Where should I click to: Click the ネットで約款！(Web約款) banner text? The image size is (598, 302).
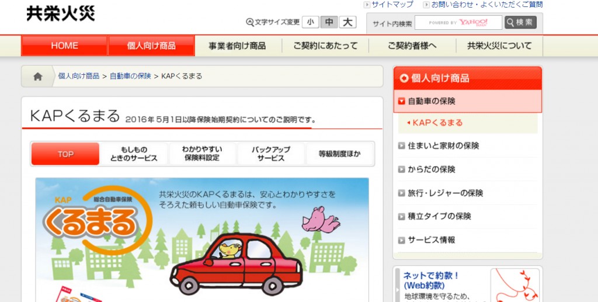[432, 280]
